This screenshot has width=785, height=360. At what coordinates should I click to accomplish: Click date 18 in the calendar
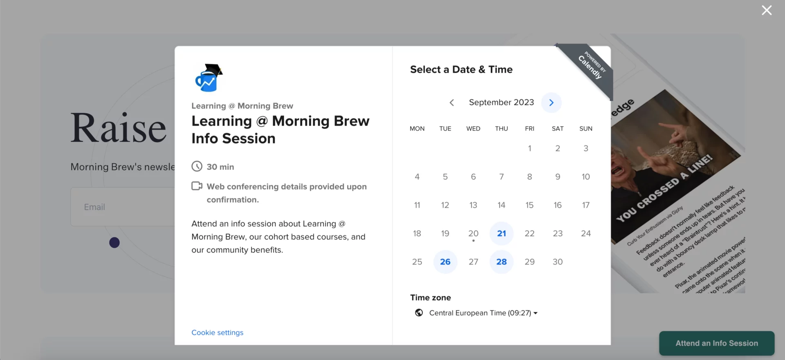click(417, 233)
